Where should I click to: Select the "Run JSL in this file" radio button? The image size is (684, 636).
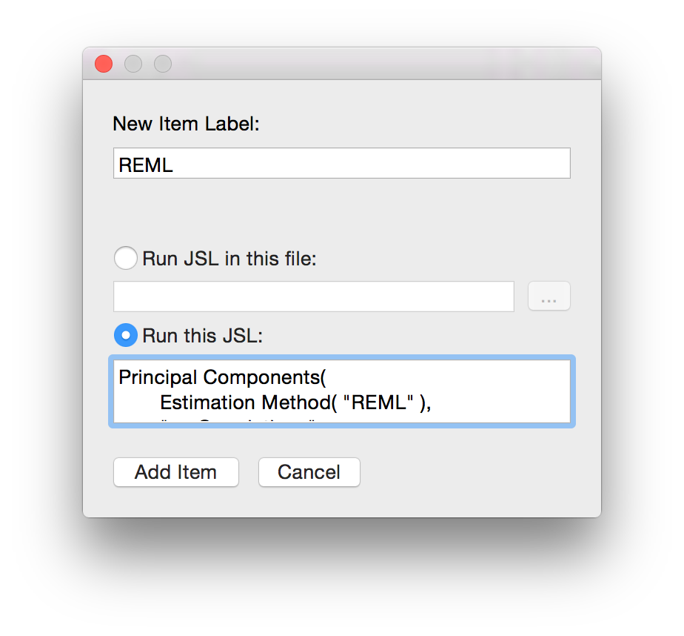pyautogui.click(x=125, y=259)
